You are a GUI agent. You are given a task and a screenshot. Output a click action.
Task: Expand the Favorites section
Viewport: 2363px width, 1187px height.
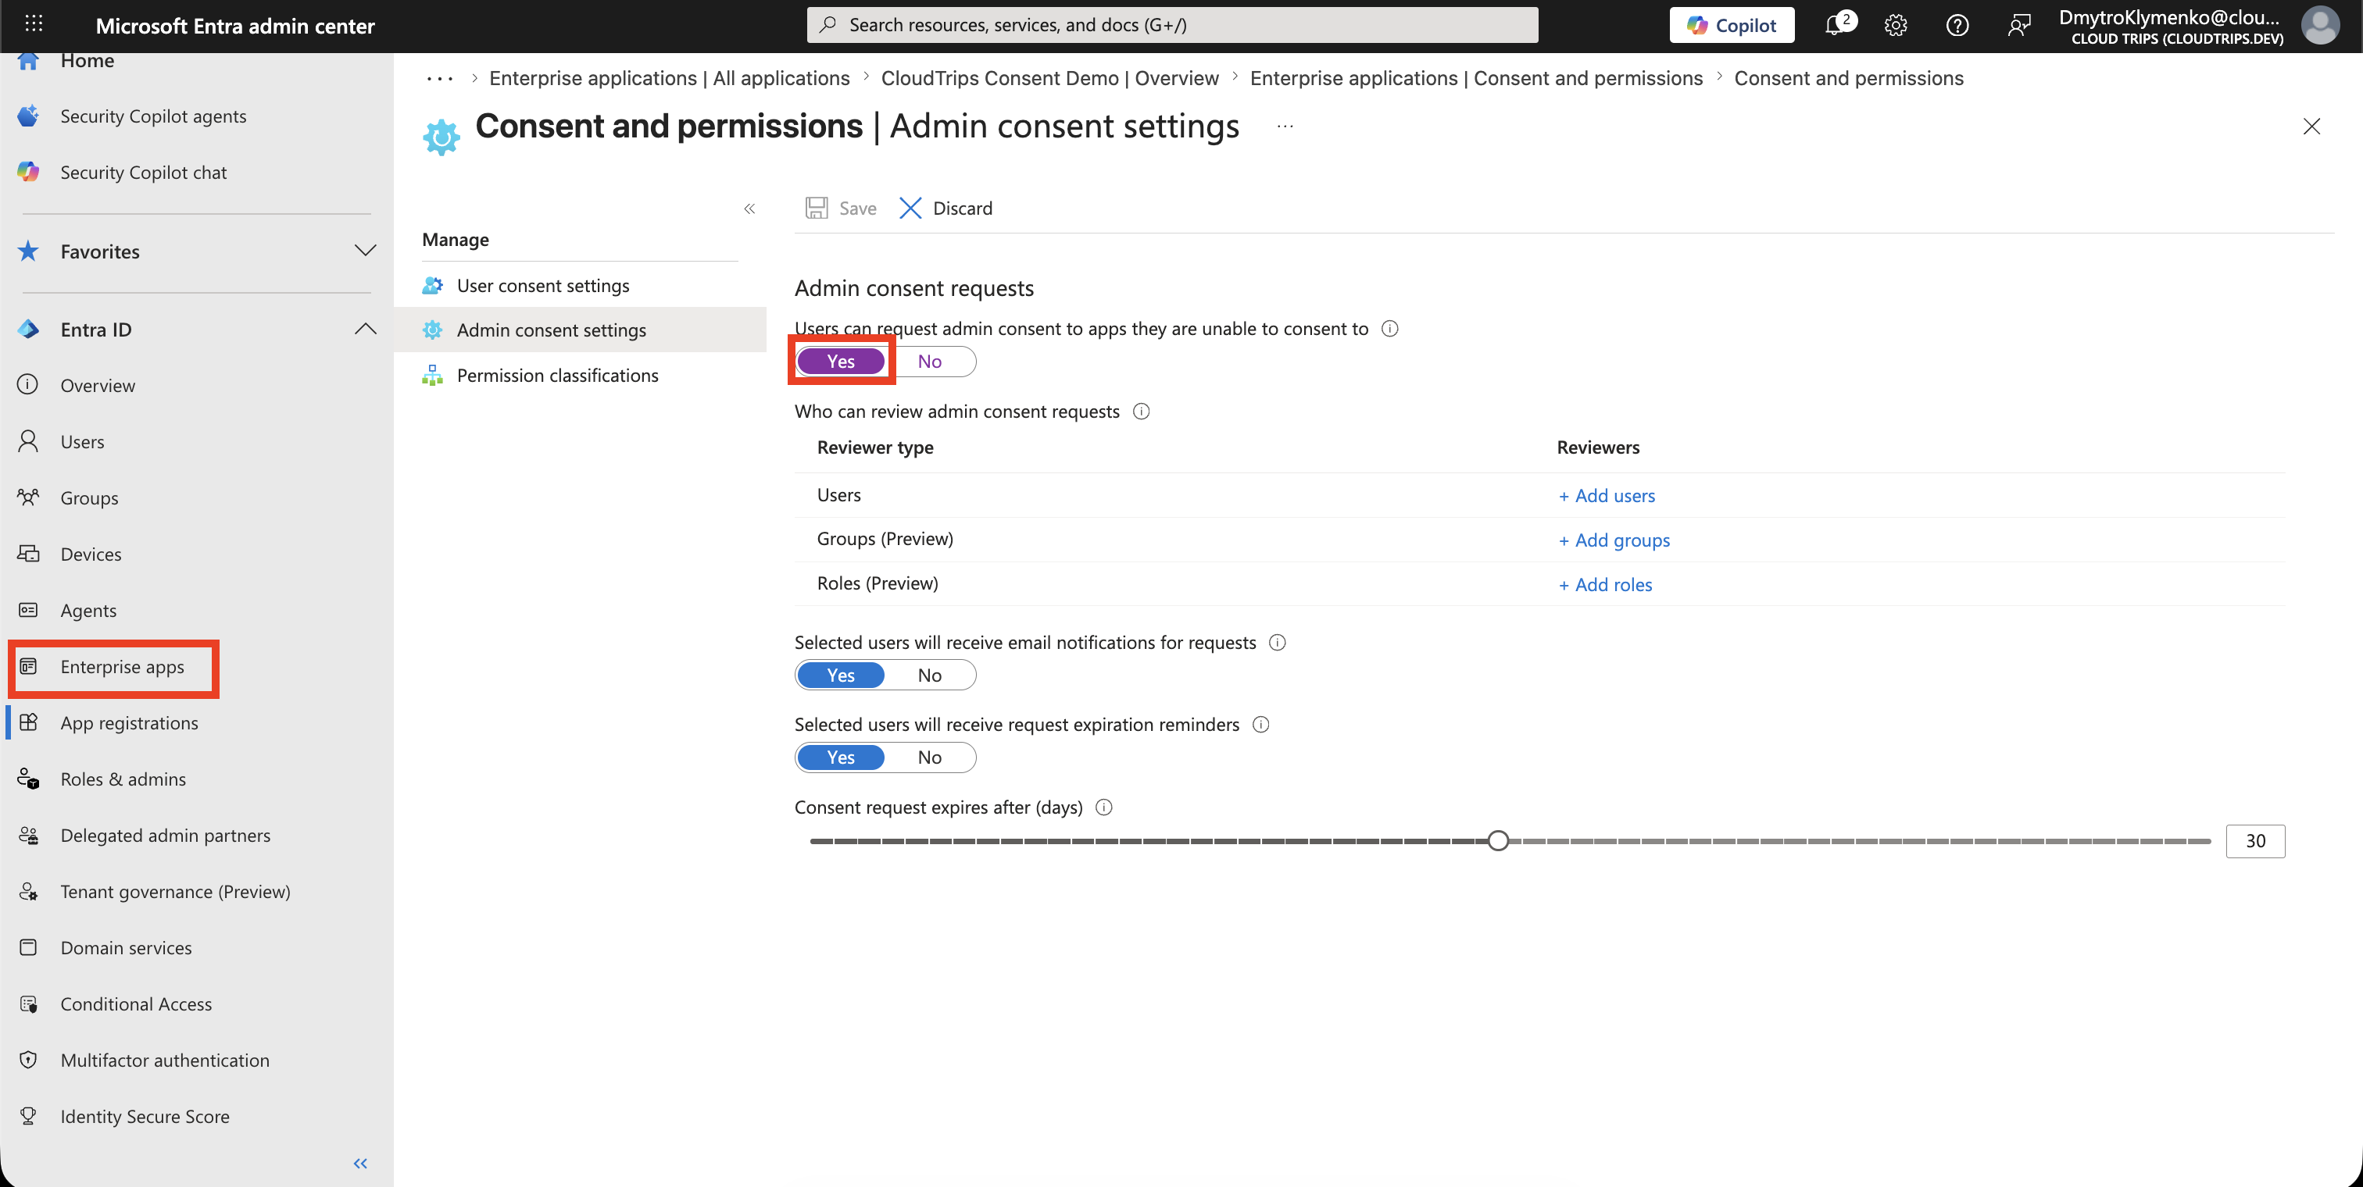click(365, 251)
